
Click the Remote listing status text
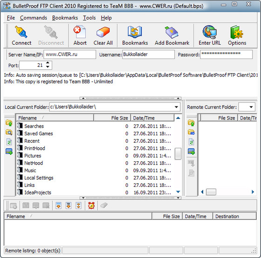(x=33, y=251)
